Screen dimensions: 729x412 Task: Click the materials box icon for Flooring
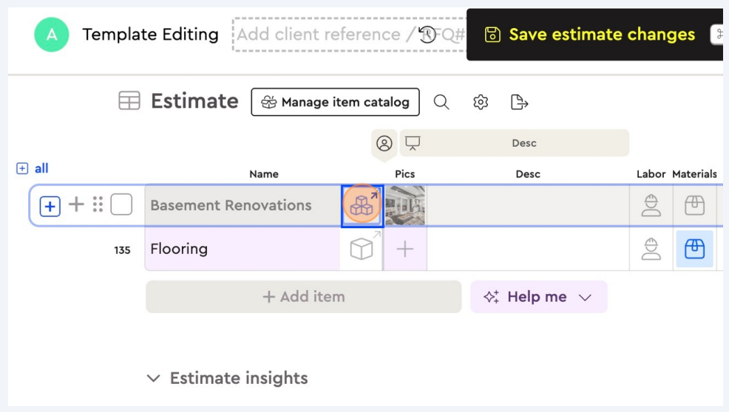pos(694,250)
